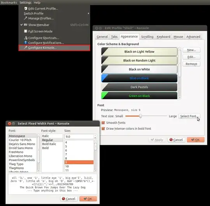Click the Show Menubar icon
This screenshot has width=210, height=206.
pos(25,25)
